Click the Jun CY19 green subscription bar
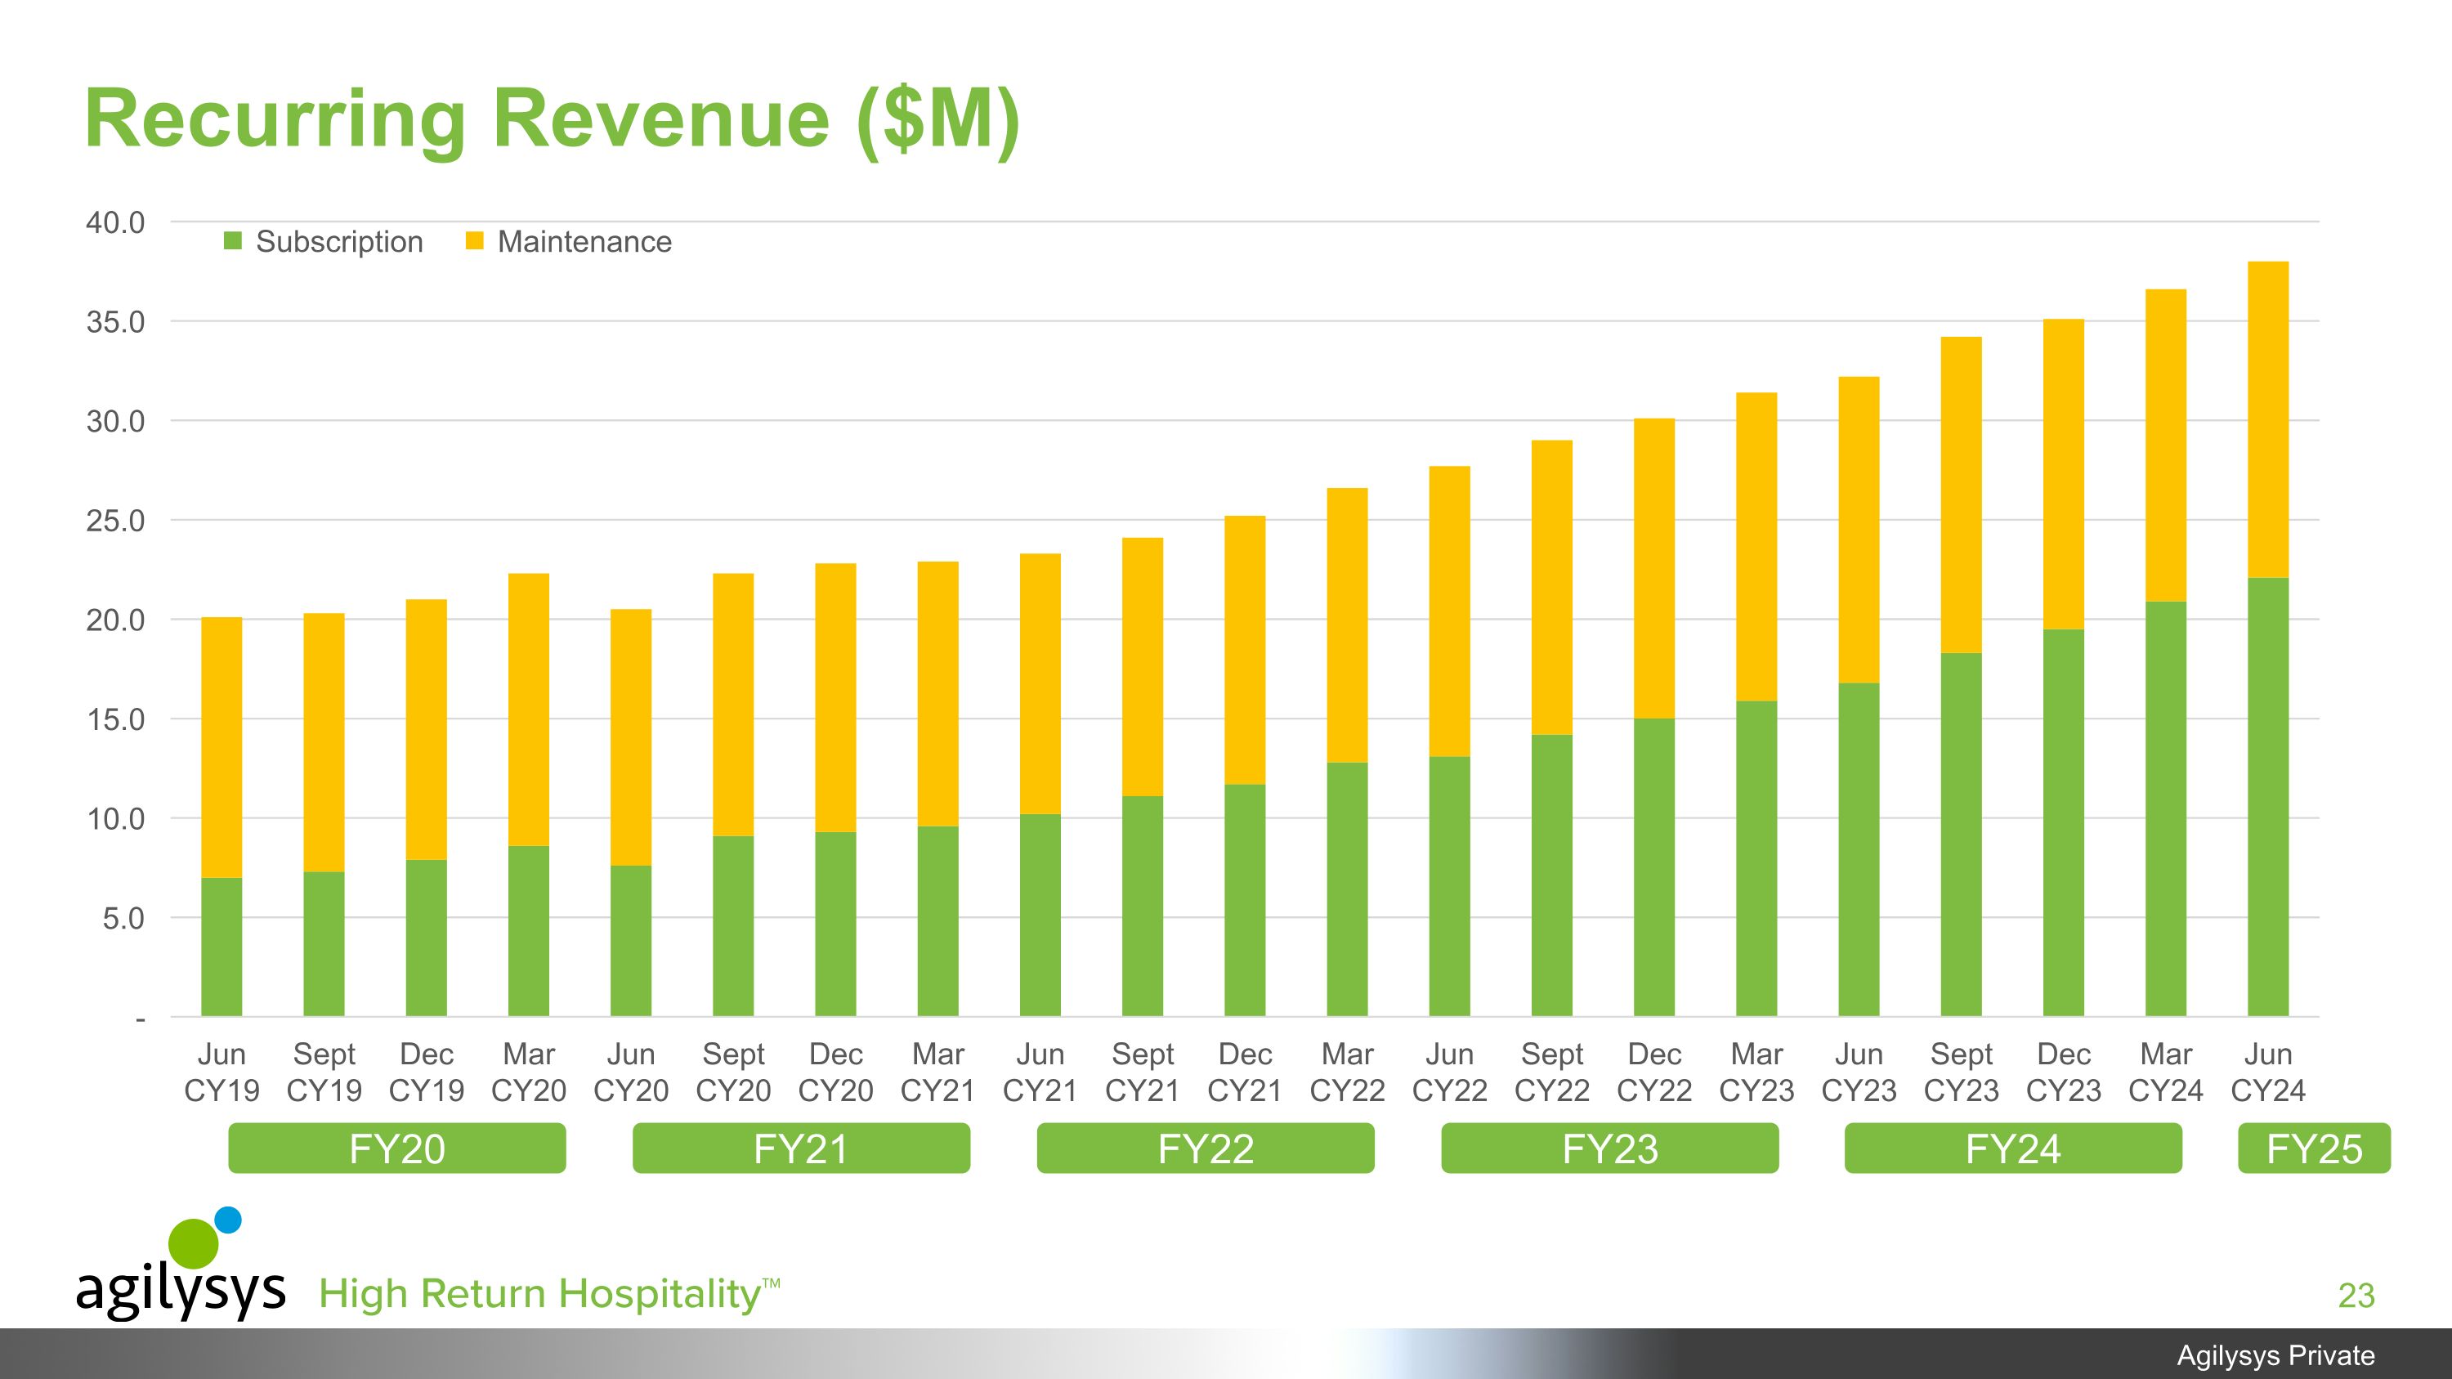Viewport: 2452px width, 1379px height. (221, 947)
